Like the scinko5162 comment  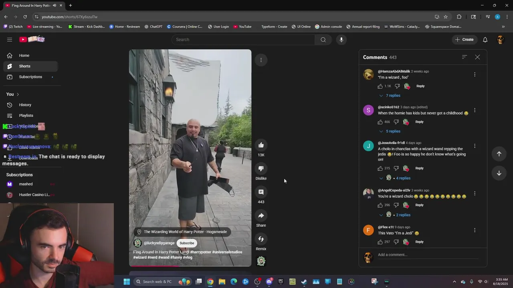[380, 122]
